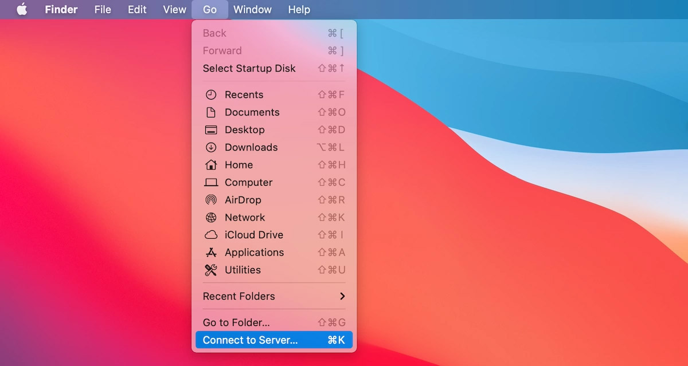The image size is (688, 366).
Task: Open the Apple logo menu
Action: [x=22, y=9]
